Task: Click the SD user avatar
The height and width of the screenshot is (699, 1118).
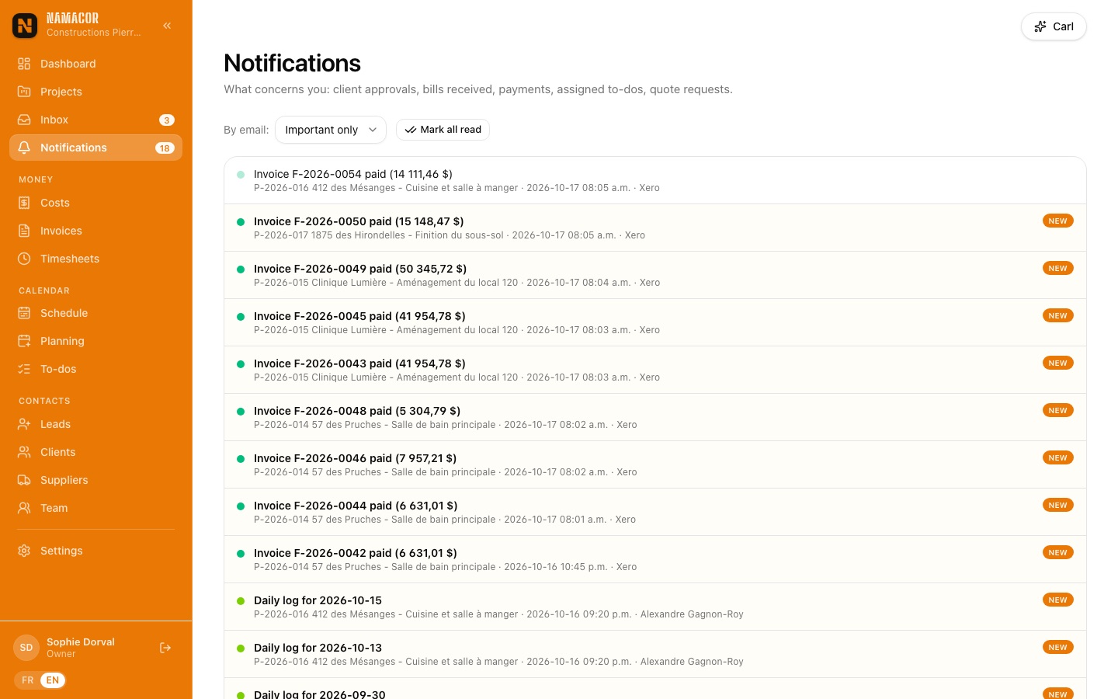Action: [26, 648]
